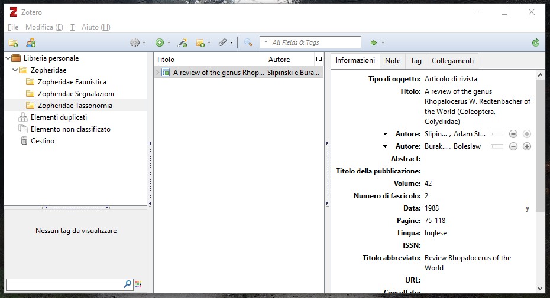The image size is (550, 298).
Task: Click the paperclip Add Attachment icon
Action: point(224,42)
